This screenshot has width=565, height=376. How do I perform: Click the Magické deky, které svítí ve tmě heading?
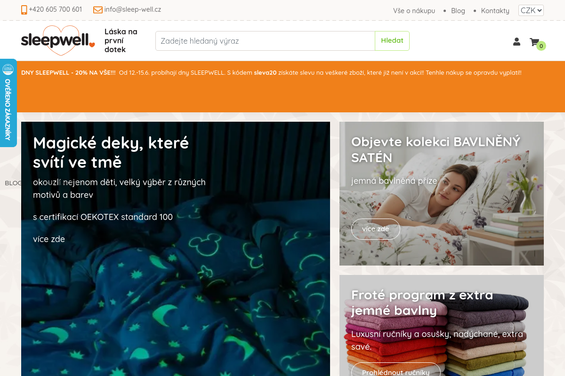pos(111,152)
